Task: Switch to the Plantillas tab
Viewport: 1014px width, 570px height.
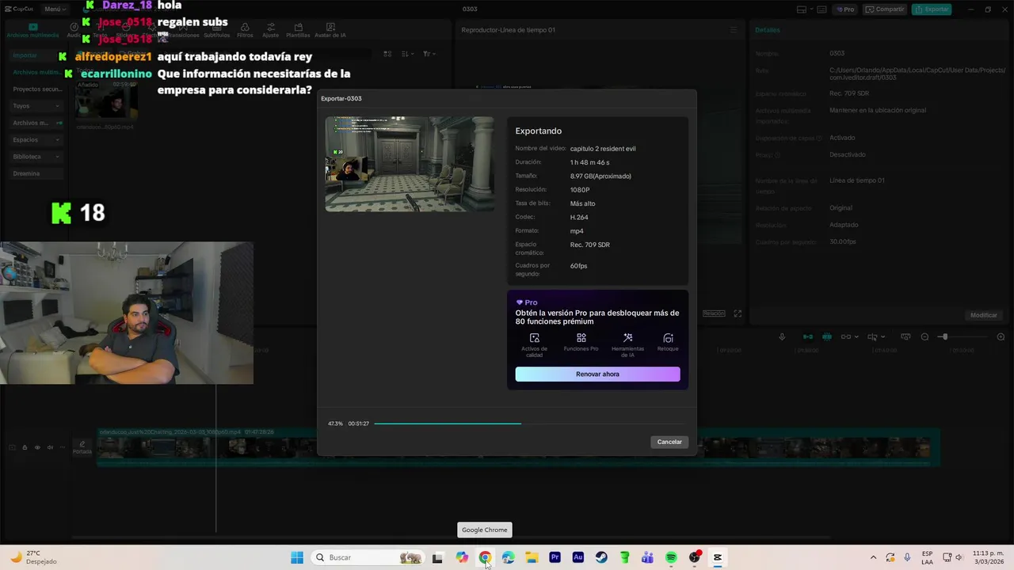Action: coord(298,30)
